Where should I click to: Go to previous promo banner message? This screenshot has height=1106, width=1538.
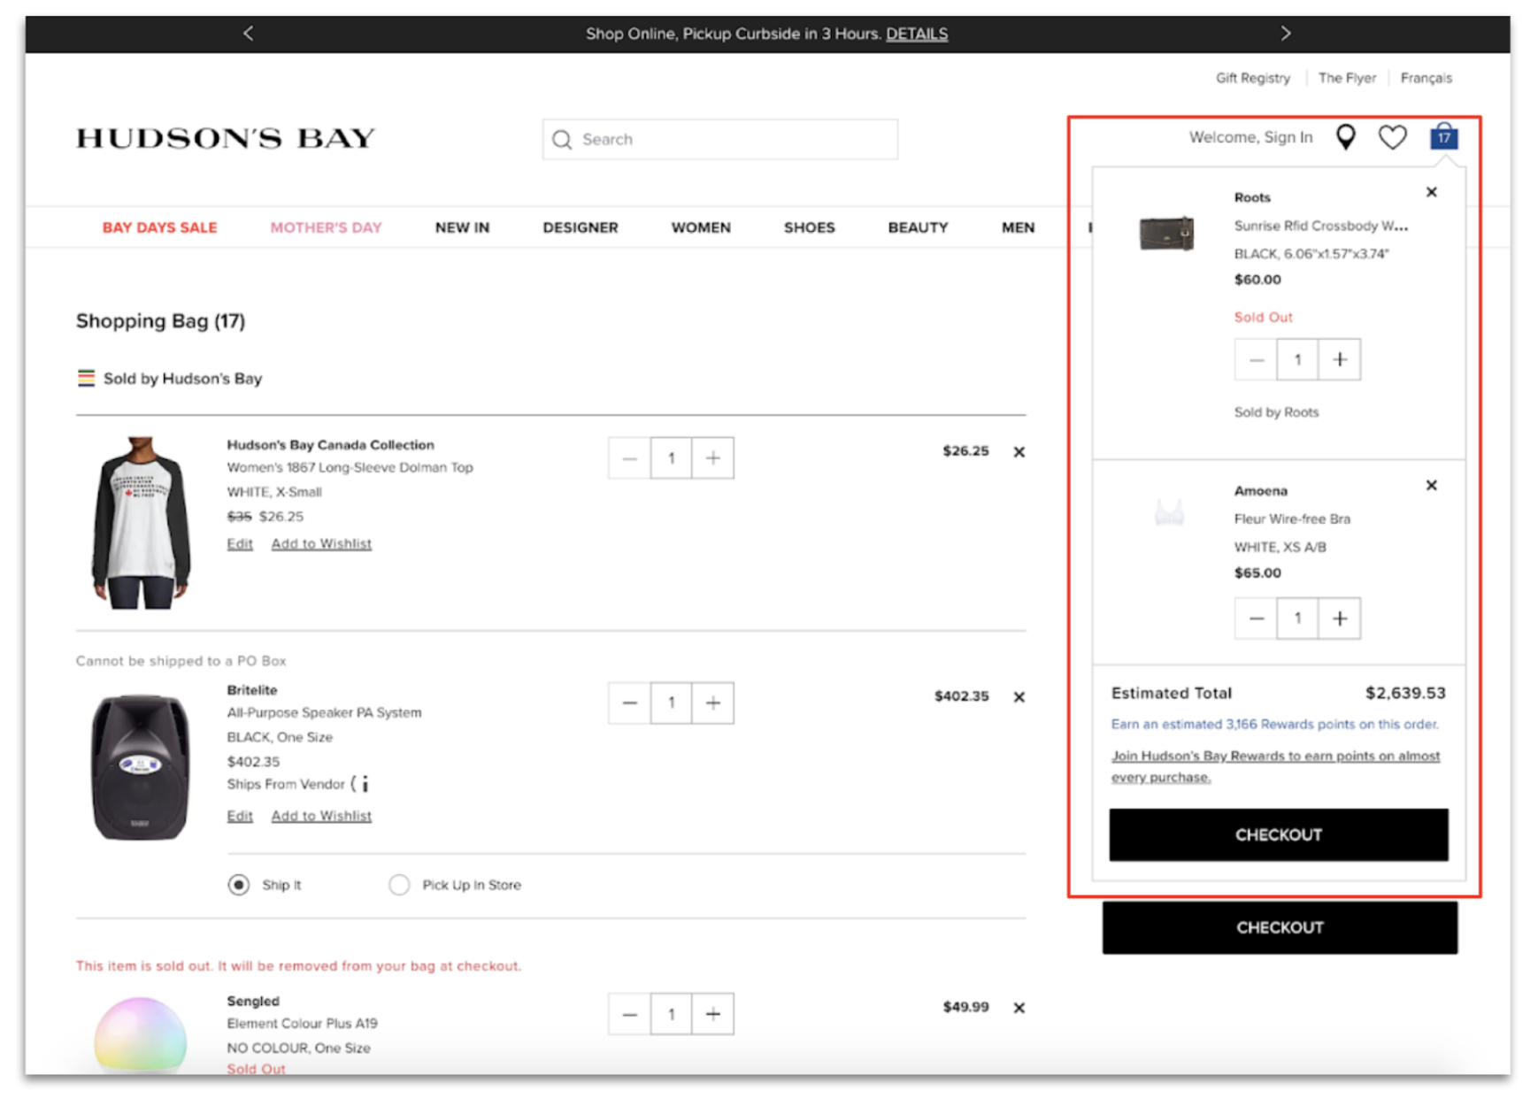coord(249,34)
